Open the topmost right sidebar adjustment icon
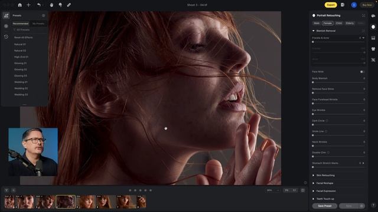Image resolution: width=378 pixels, height=212 pixels. click(x=373, y=16)
